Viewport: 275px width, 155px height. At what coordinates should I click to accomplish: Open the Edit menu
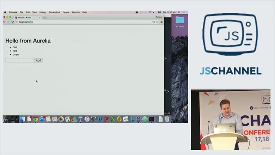coord(27,12)
